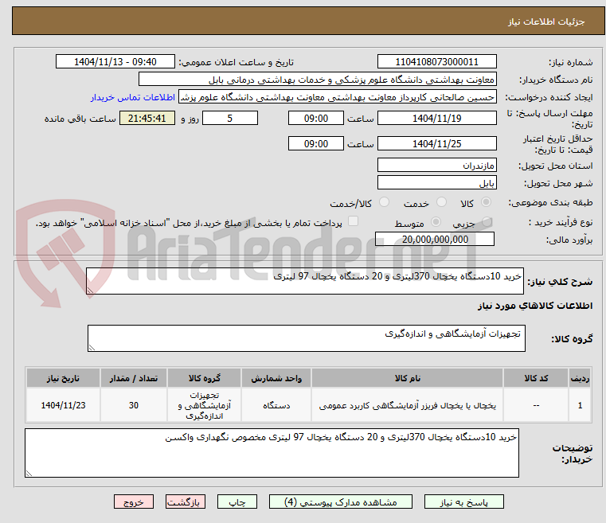Select the خدمت radio button

click(x=441, y=201)
